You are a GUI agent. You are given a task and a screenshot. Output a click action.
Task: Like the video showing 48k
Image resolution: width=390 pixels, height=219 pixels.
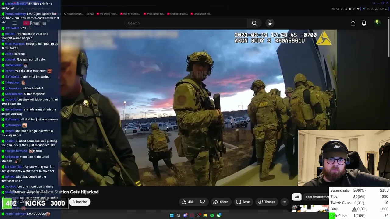pyautogui.click(x=187, y=202)
